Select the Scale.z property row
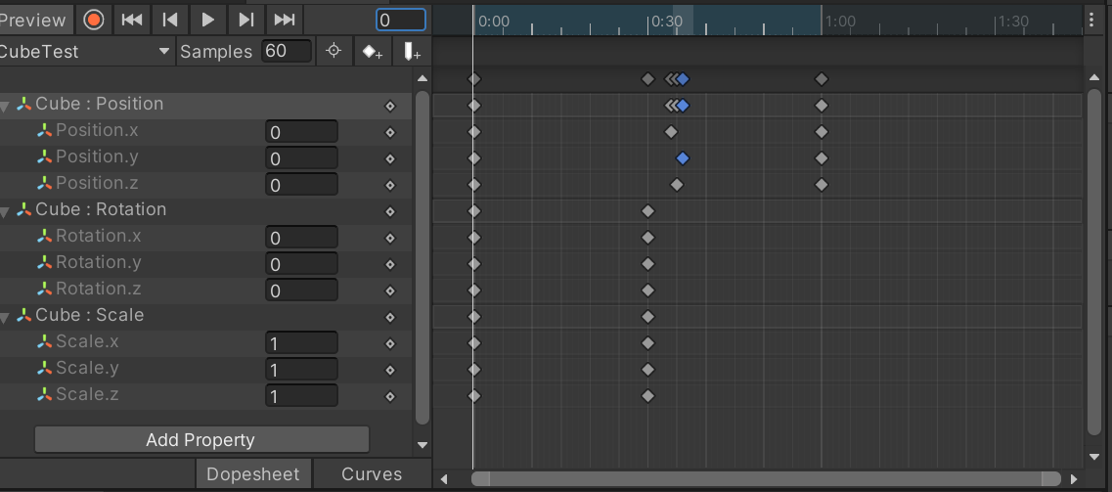The width and height of the screenshot is (1112, 492). point(205,395)
